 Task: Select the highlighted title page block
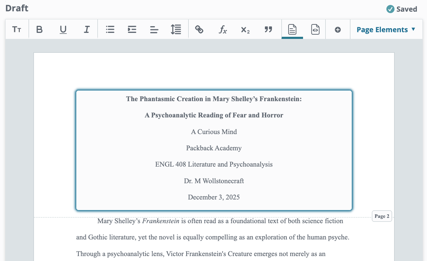click(x=214, y=150)
